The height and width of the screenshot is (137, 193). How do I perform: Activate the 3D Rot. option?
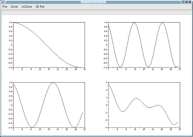[40, 6]
